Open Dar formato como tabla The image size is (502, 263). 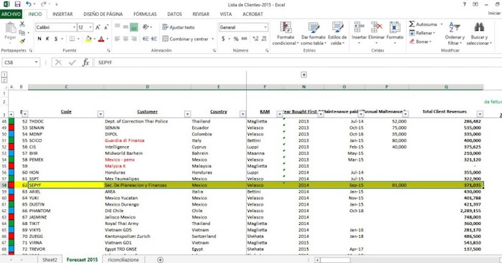point(313,33)
